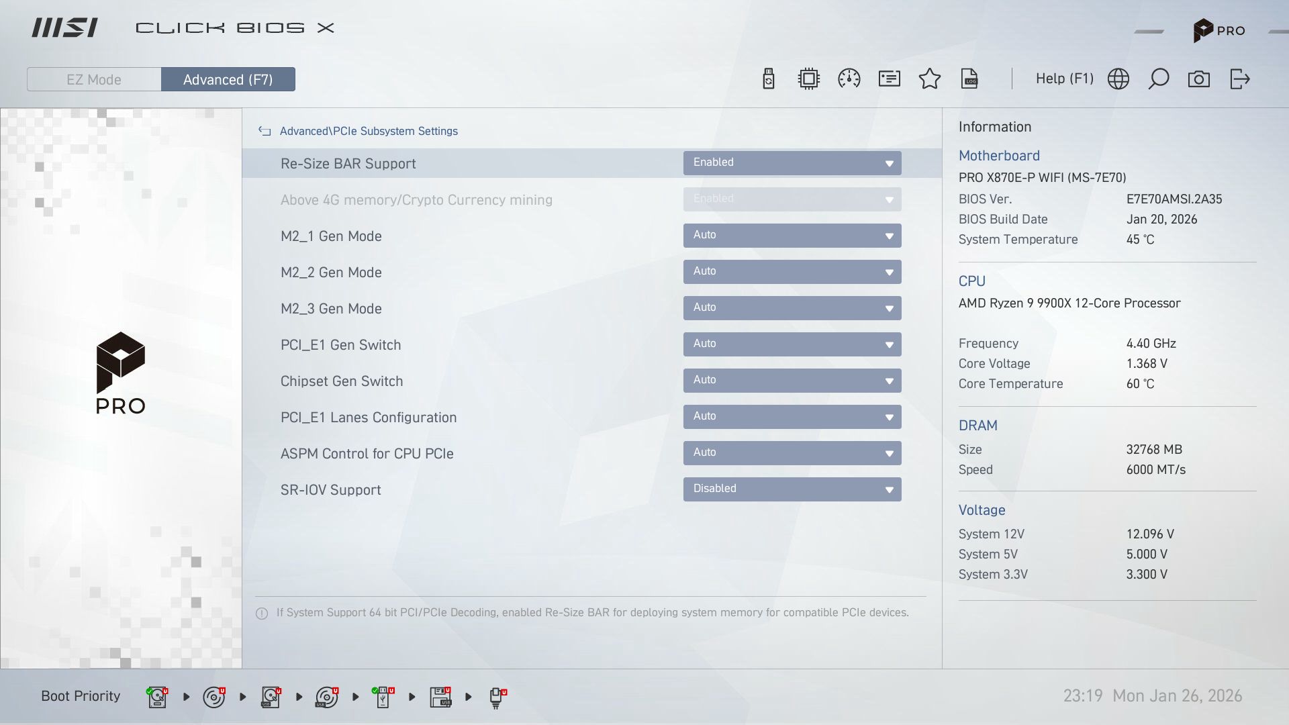
Task: Click the Help (F1) button
Action: click(1064, 79)
